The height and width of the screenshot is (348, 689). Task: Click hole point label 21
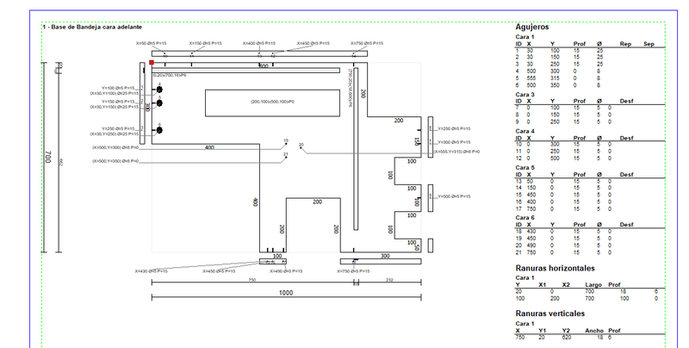[x=286, y=154]
